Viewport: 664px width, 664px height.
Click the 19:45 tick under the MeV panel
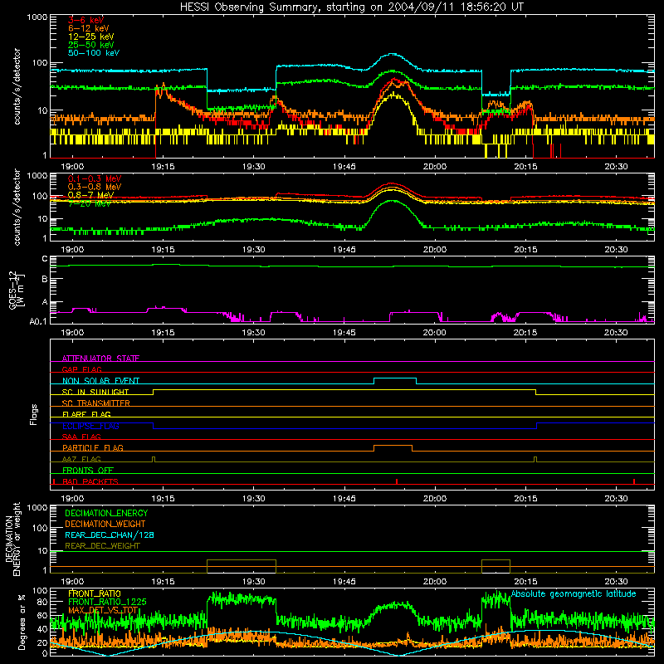(x=344, y=250)
